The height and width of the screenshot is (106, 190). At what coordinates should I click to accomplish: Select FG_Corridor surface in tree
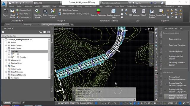21,57
